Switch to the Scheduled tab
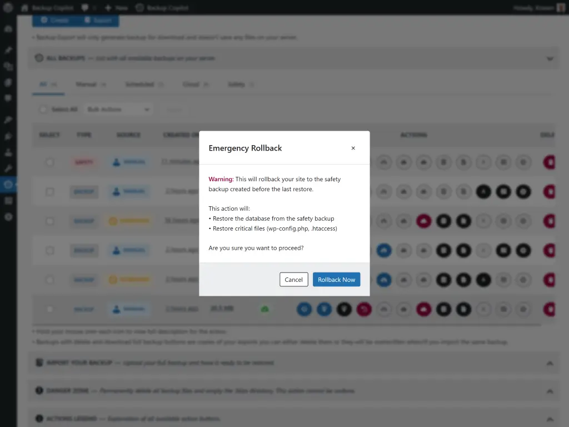Screen dimensions: 569x427 (141, 84)
